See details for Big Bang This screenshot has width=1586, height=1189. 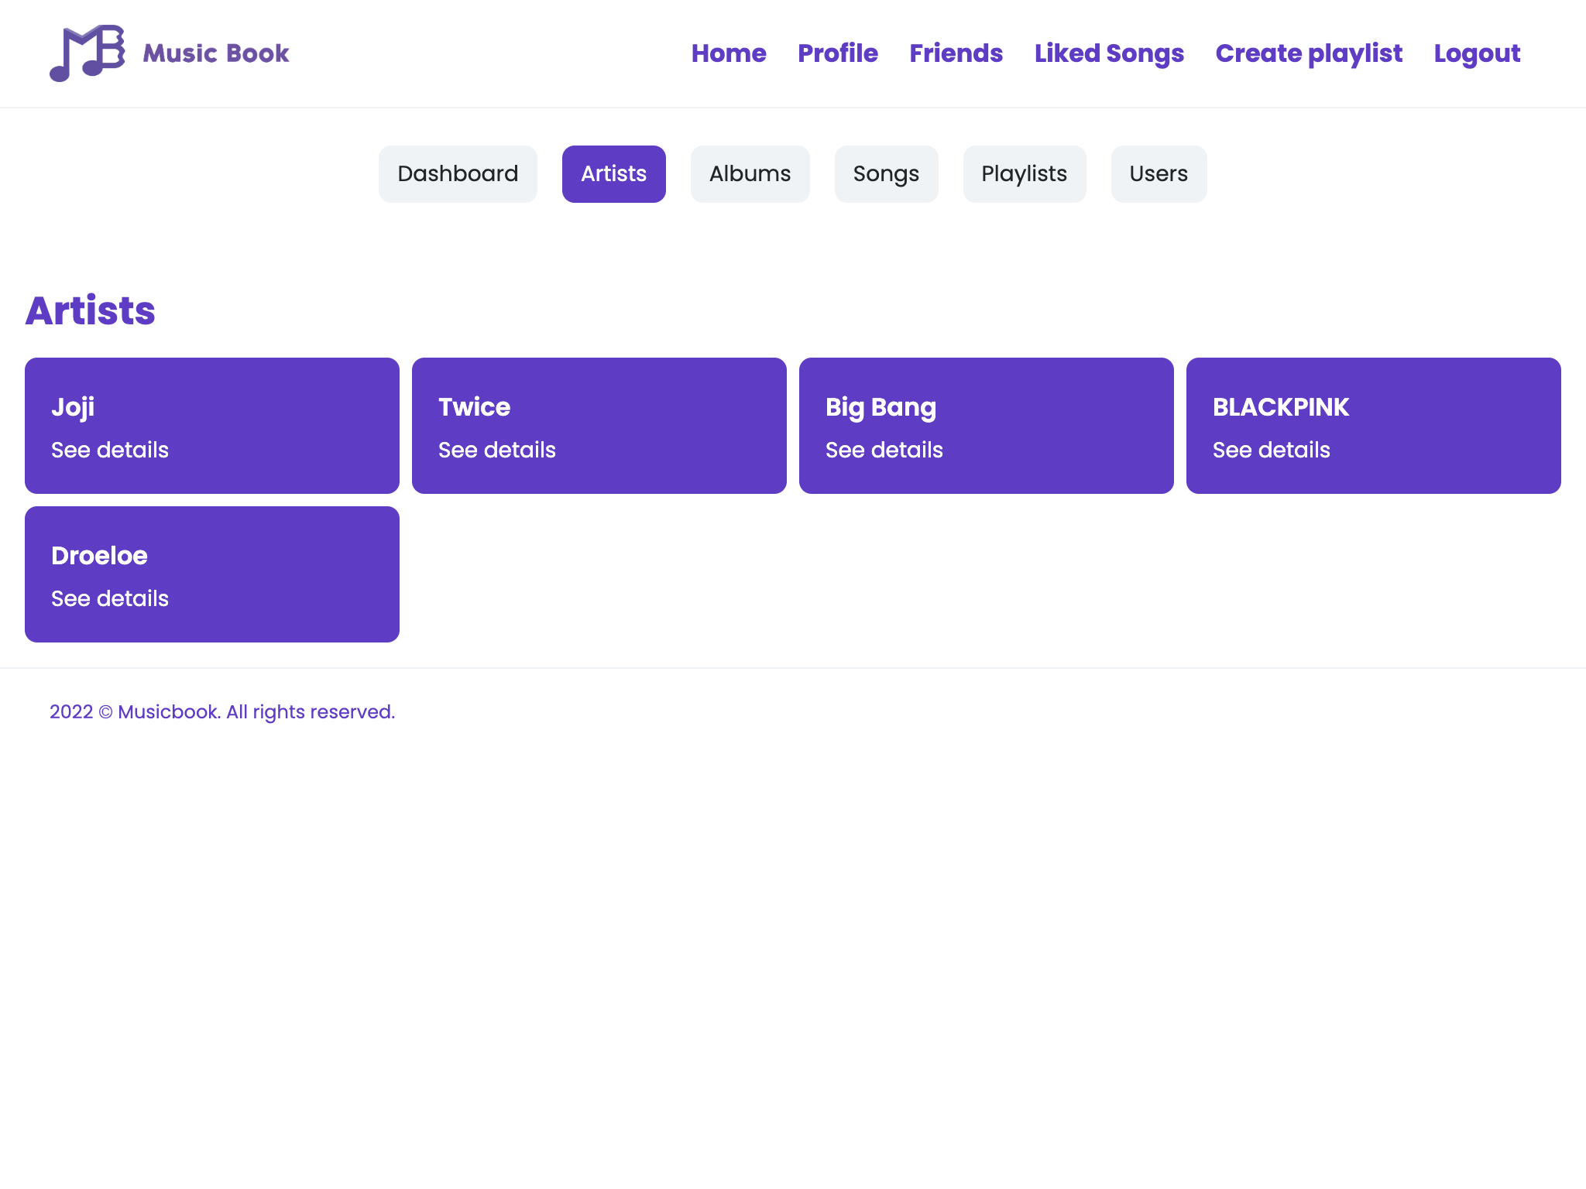click(x=884, y=450)
